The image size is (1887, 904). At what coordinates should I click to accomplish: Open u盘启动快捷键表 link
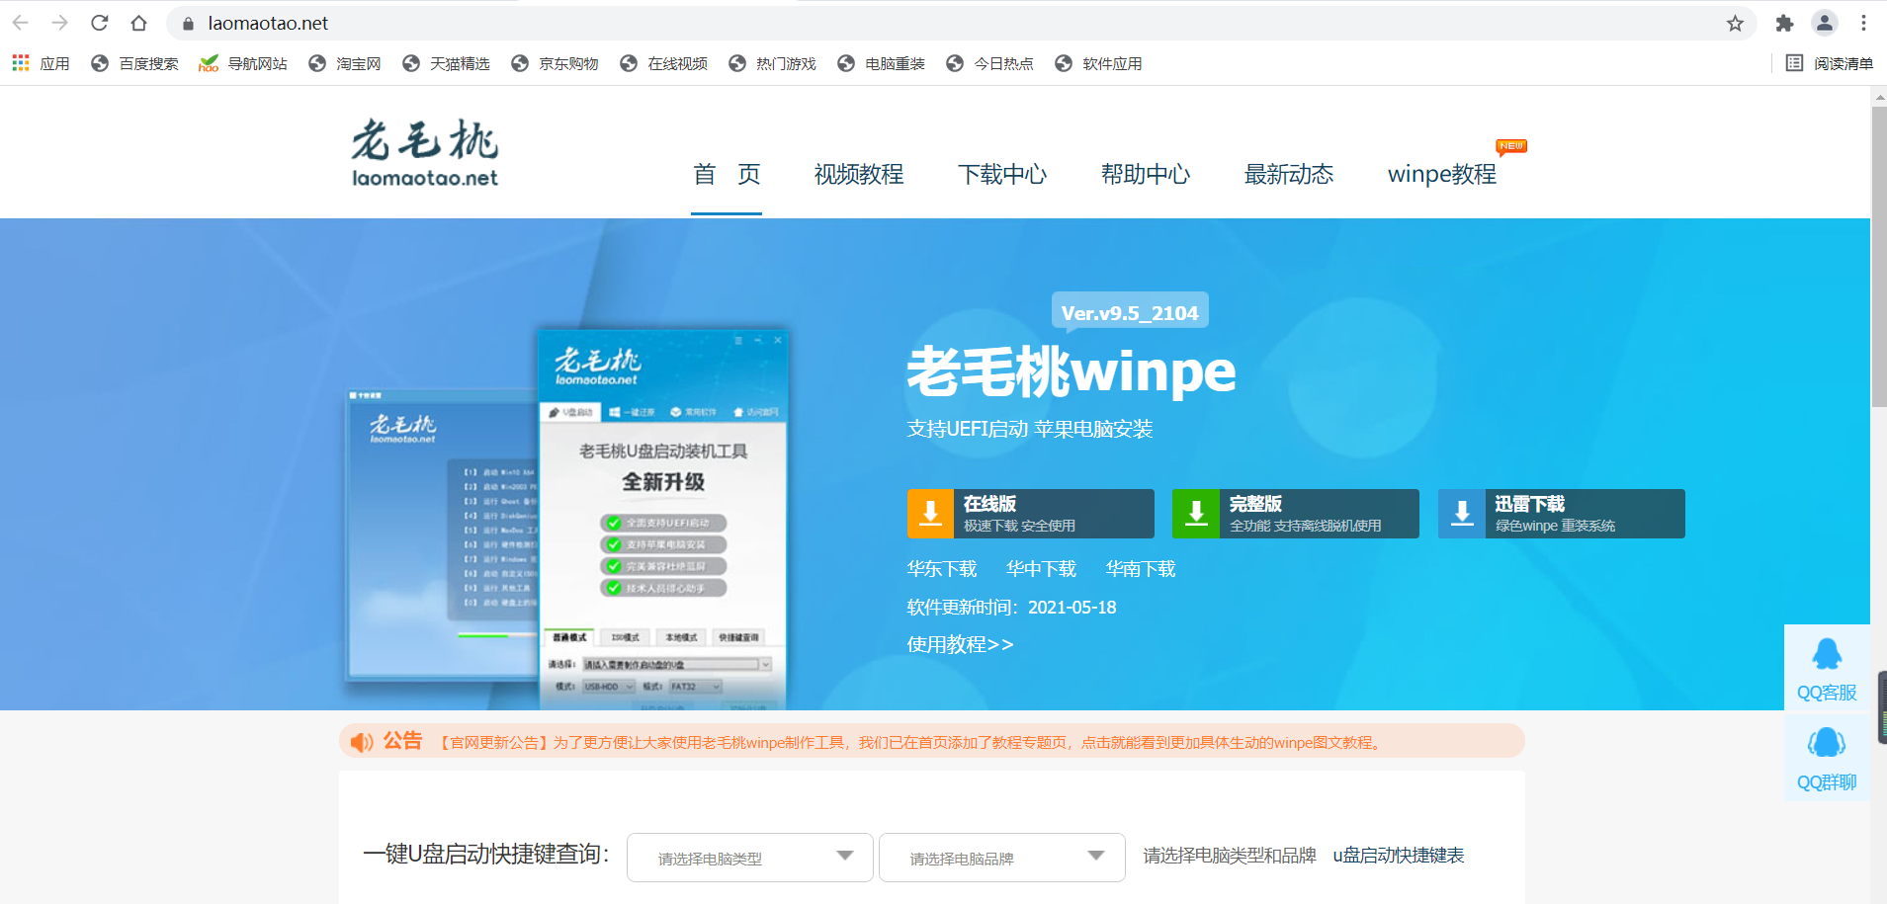click(x=1399, y=856)
